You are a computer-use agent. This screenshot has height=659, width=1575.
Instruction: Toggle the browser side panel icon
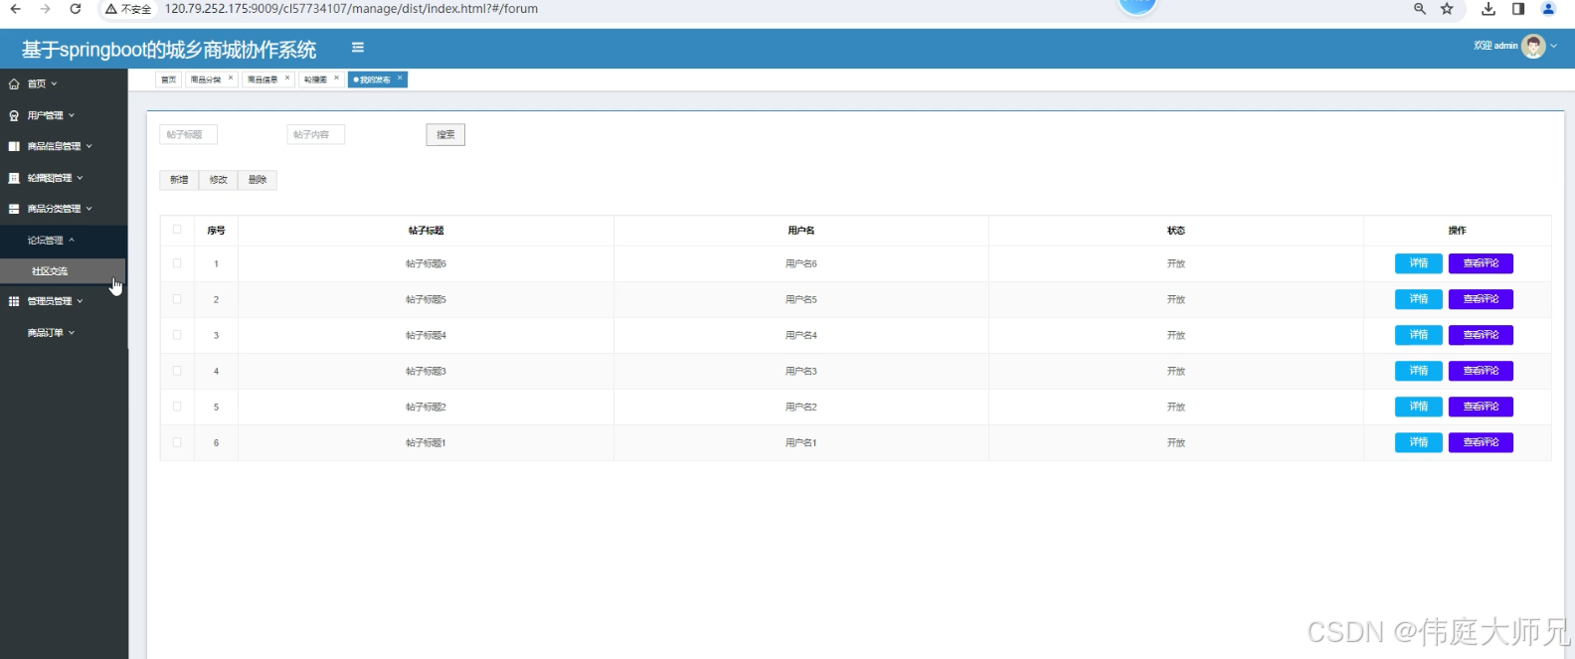pos(1518,9)
